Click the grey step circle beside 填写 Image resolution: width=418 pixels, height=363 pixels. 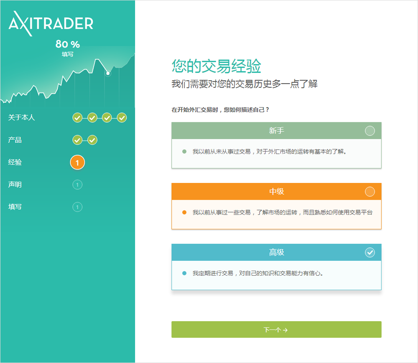[77, 207]
